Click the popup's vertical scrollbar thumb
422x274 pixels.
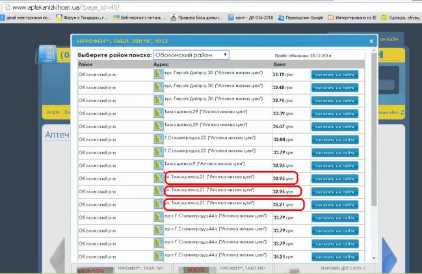coord(374,130)
